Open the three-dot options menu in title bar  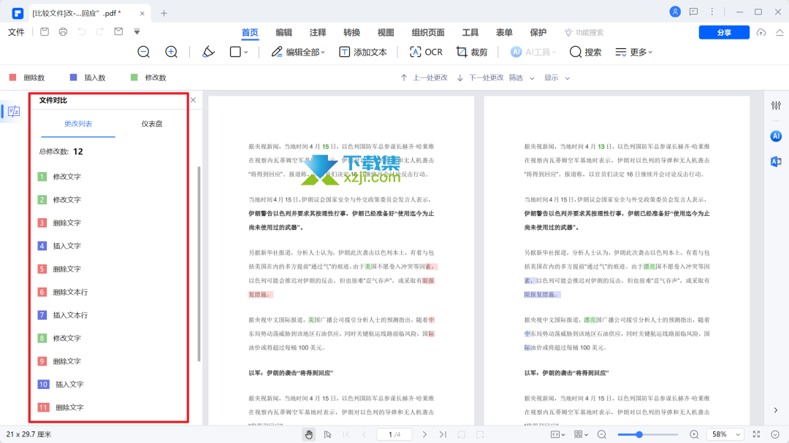click(712, 12)
